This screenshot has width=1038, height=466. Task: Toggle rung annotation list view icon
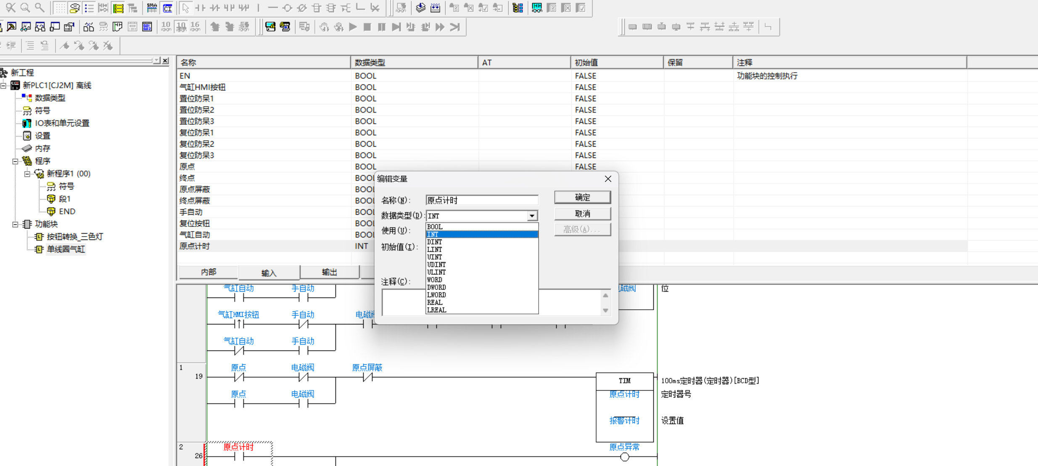click(89, 8)
